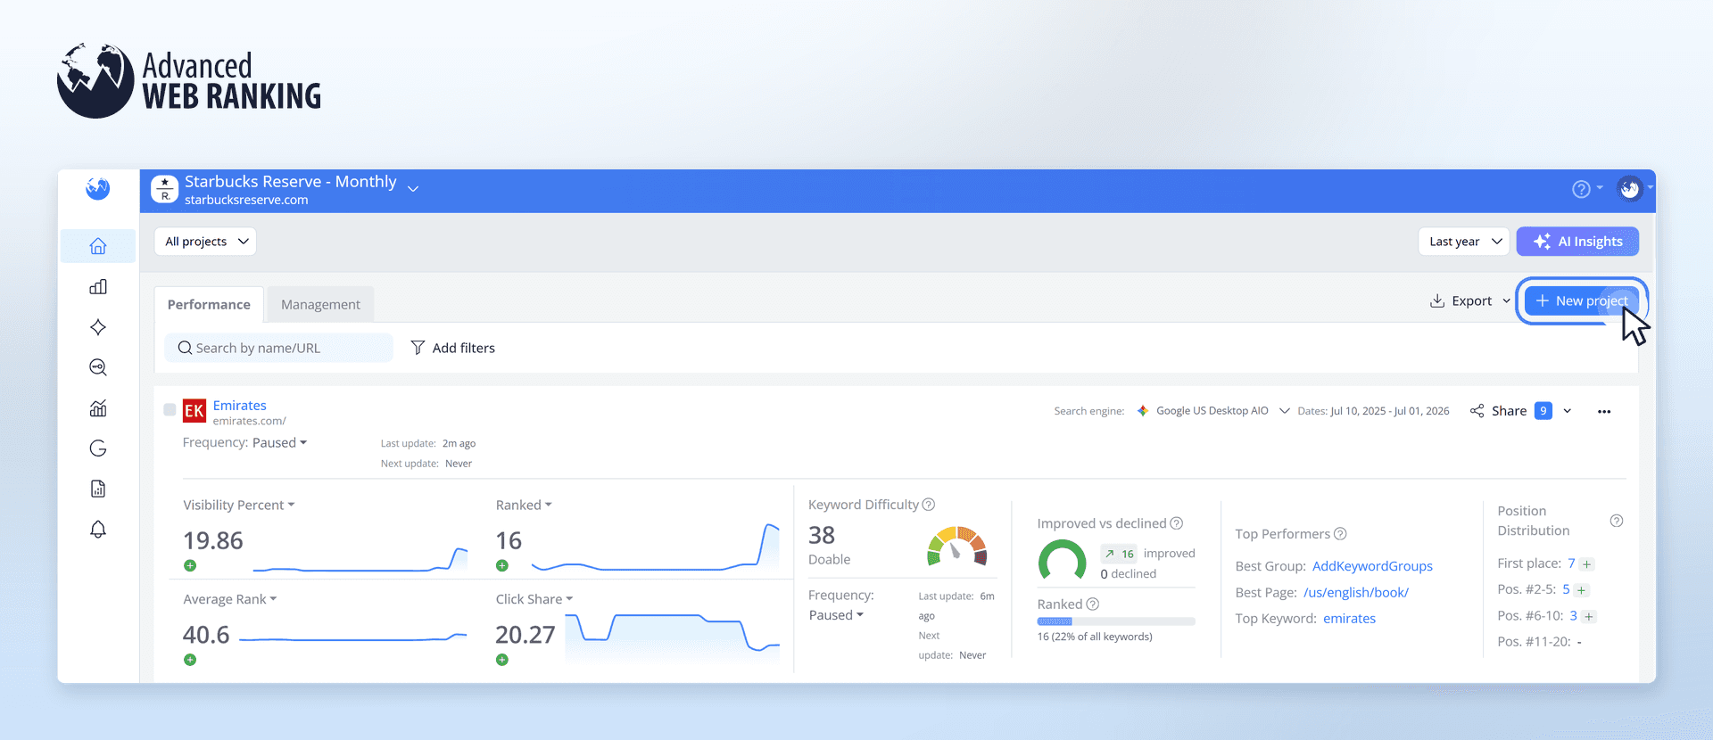Expand the Share options chevron

(x=1568, y=411)
